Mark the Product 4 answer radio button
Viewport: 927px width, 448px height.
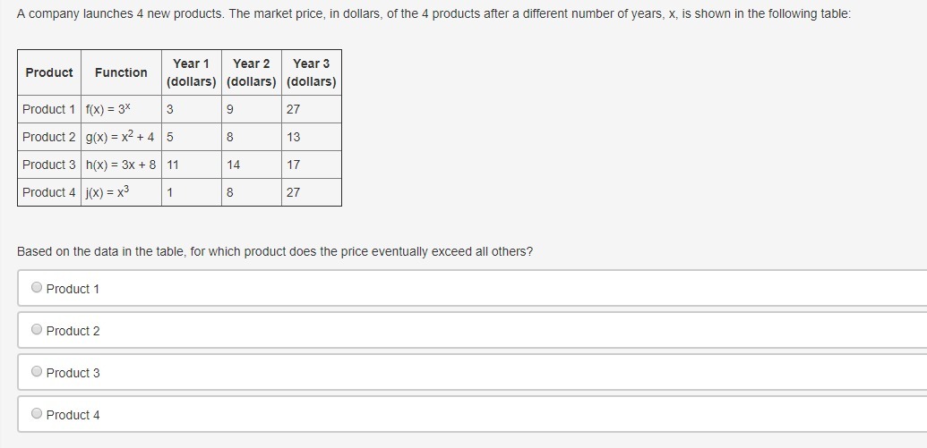tap(37, 414)
